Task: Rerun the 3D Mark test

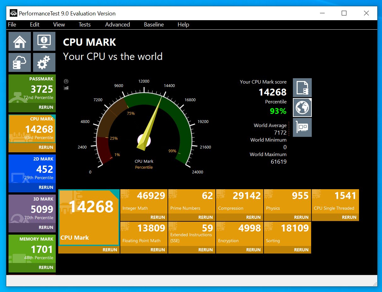Action: (46, 227)
